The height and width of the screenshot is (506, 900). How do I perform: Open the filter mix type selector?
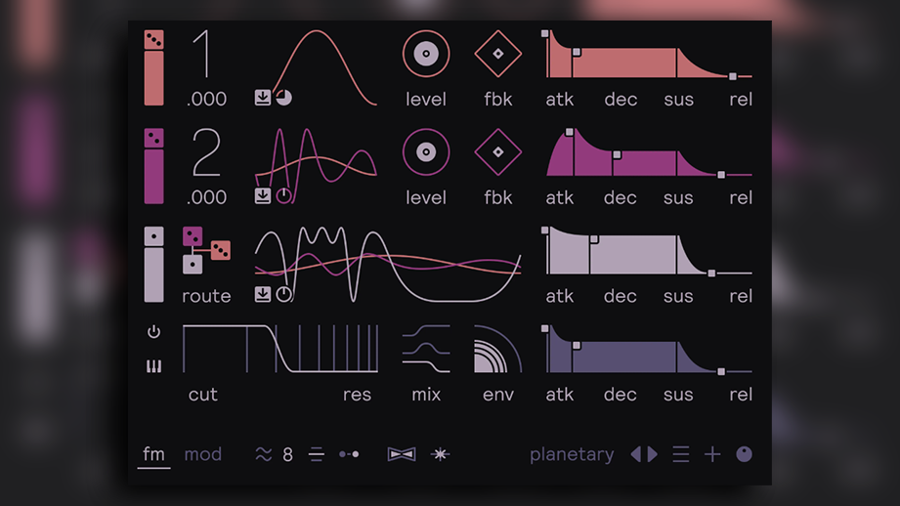[426, 349]
